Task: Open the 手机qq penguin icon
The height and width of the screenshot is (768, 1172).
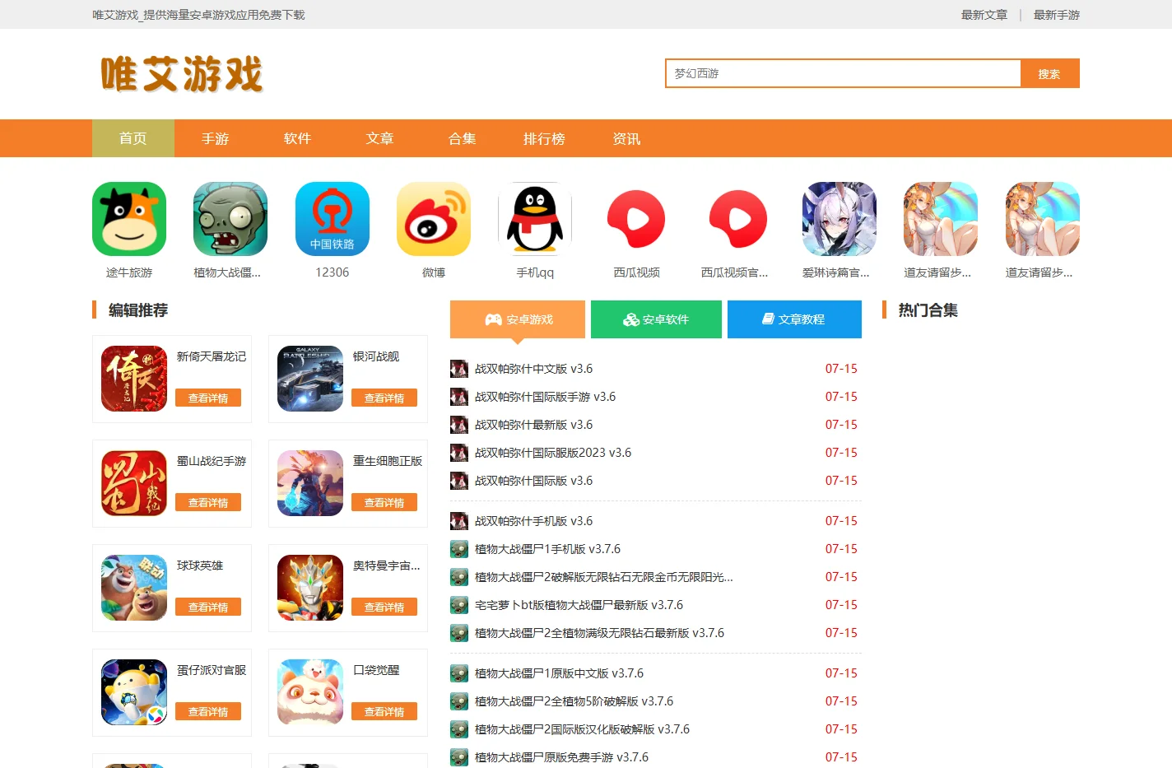Action: [535, 219]
